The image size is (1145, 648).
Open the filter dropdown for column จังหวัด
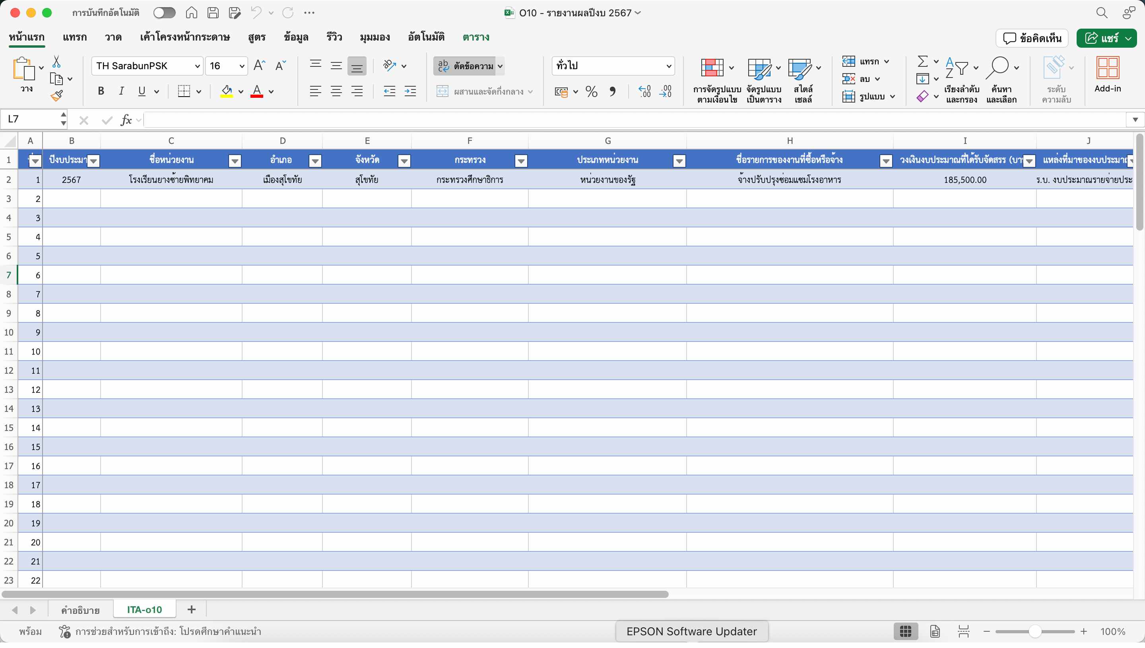(x=404, y=161)
